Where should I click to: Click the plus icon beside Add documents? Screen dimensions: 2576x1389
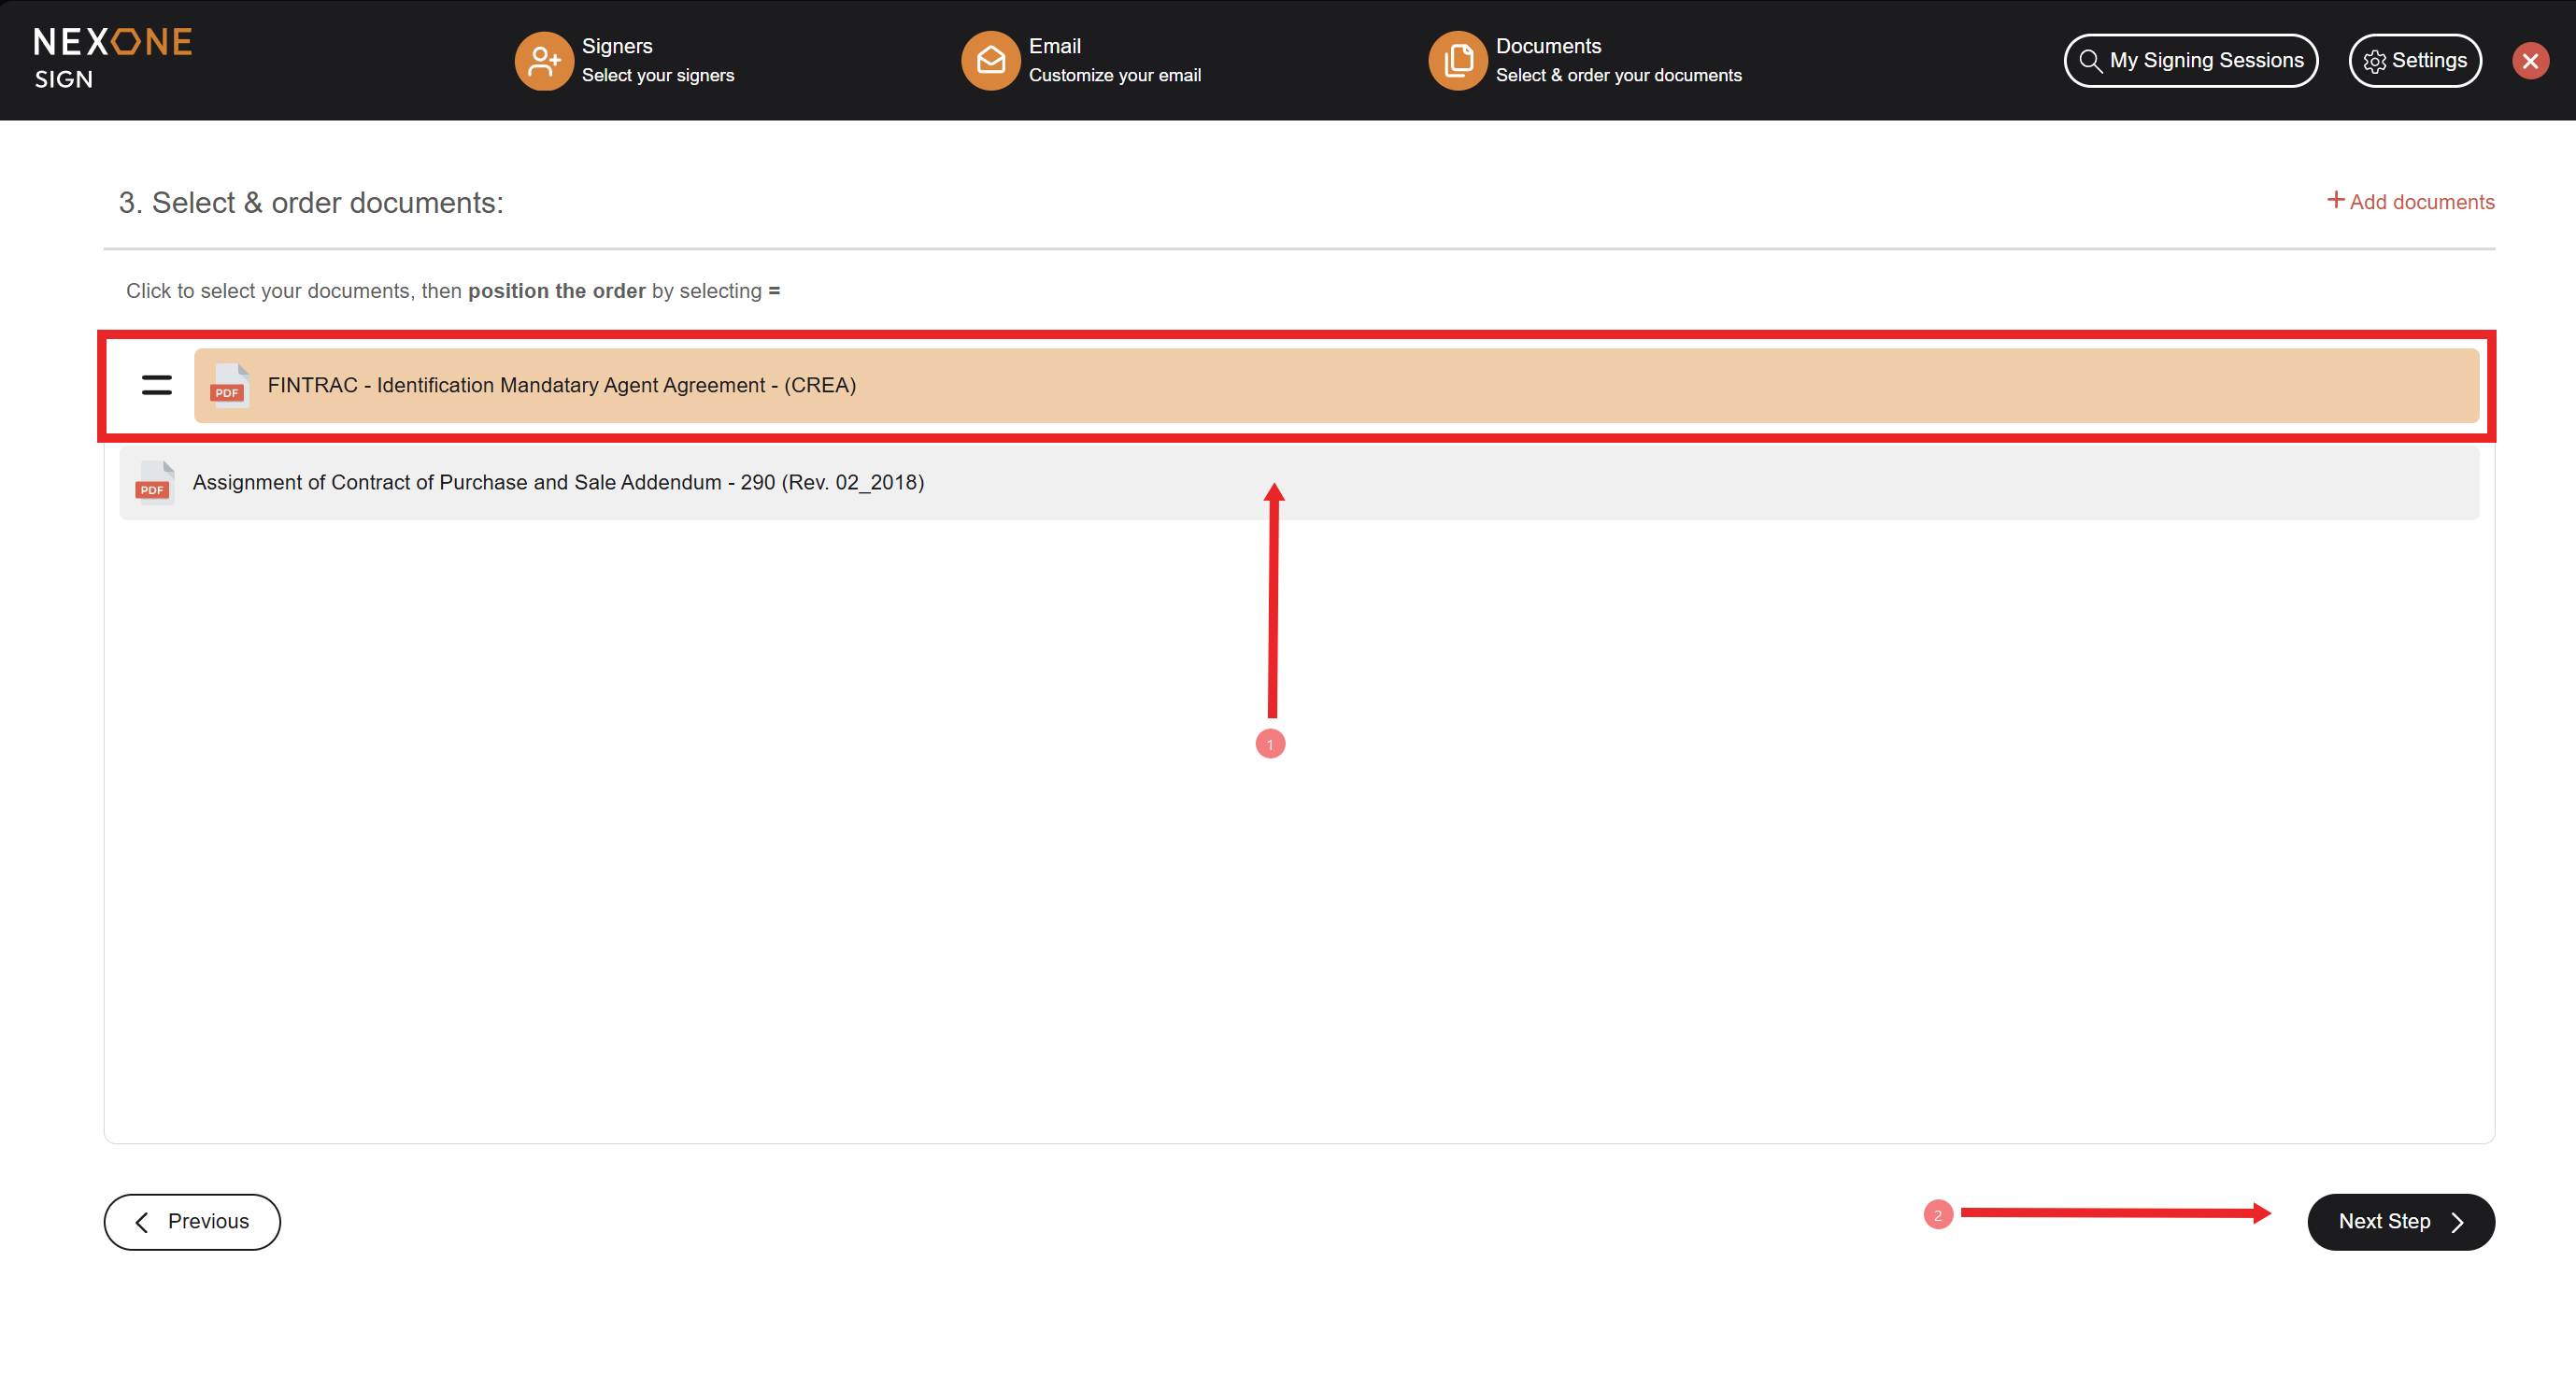tap(2335, 200)
